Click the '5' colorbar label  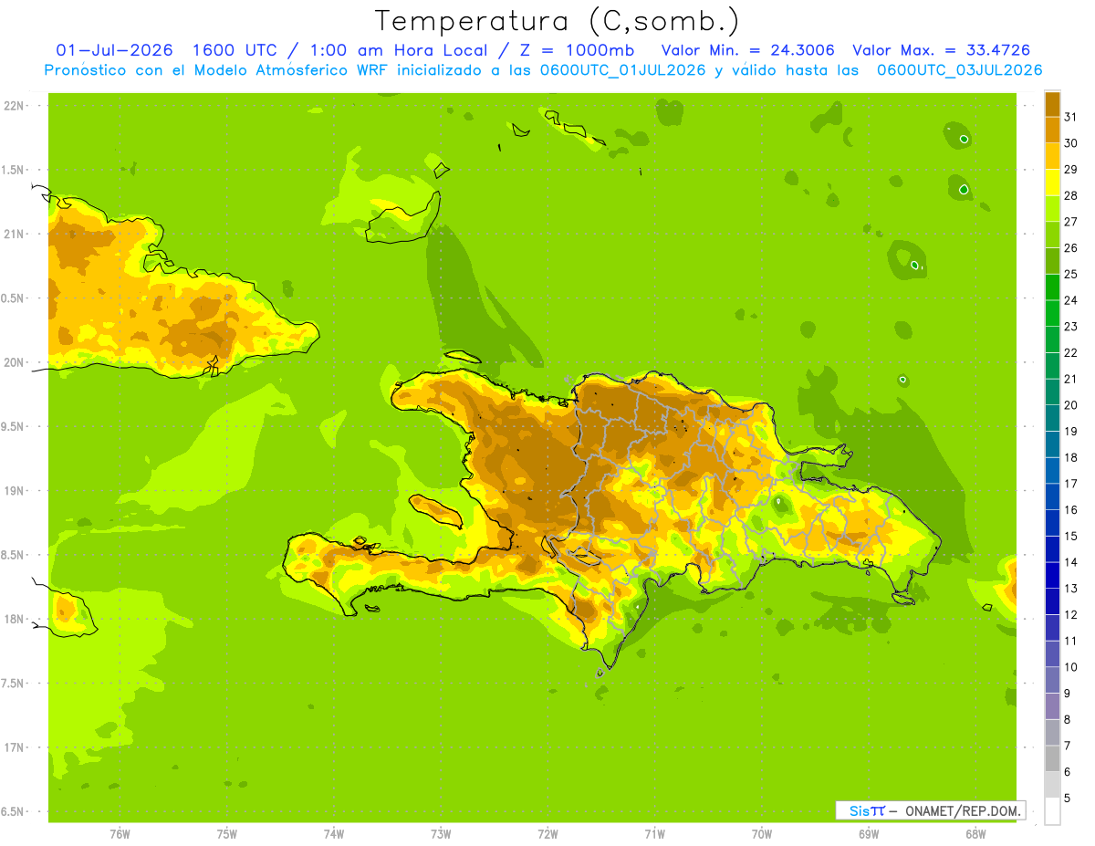tap(1068, 799)
